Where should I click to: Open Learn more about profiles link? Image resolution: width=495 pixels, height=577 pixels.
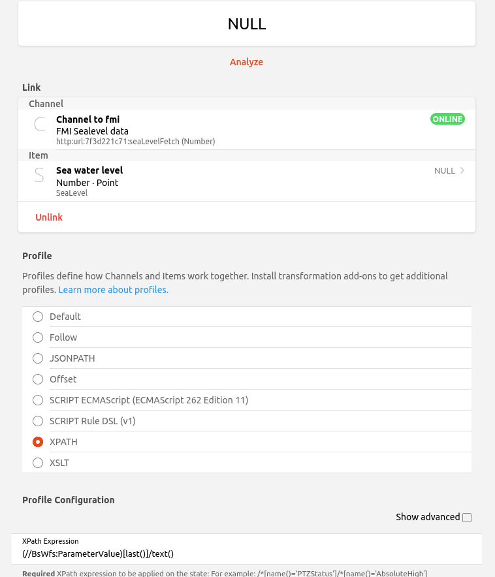113,290
